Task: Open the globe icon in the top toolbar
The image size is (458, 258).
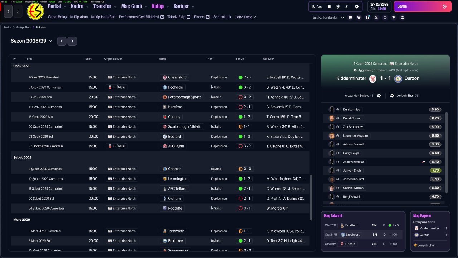Action: point(338,6)
